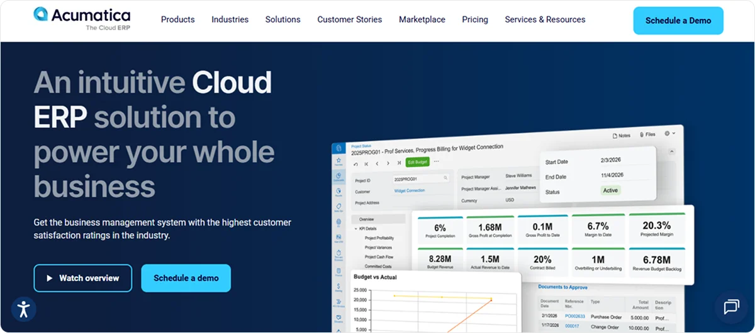Go to next record arrow in toolbar
This screenshot has width=755, height=333.
pyautogui.click(x=388, y=163)
